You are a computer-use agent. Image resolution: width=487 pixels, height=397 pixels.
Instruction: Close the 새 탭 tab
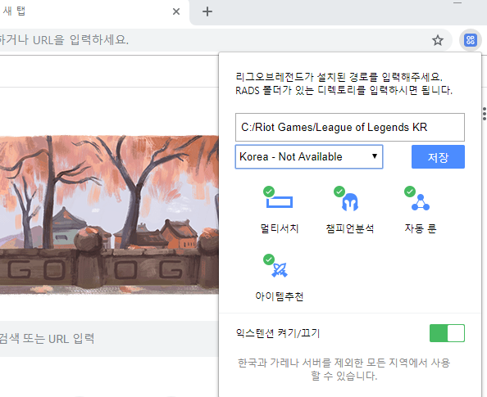point(176,11)
